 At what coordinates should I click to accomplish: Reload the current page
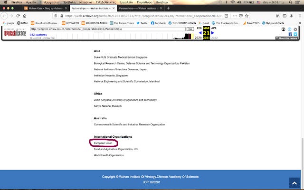(x=18, y=16)
